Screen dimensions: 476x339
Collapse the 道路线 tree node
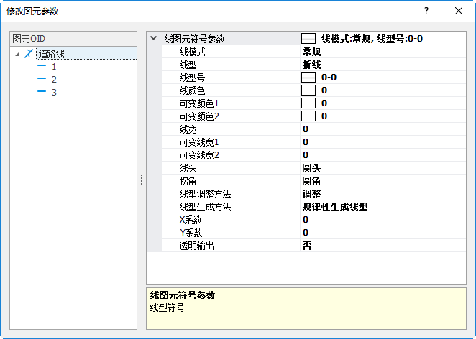[17, 53]
